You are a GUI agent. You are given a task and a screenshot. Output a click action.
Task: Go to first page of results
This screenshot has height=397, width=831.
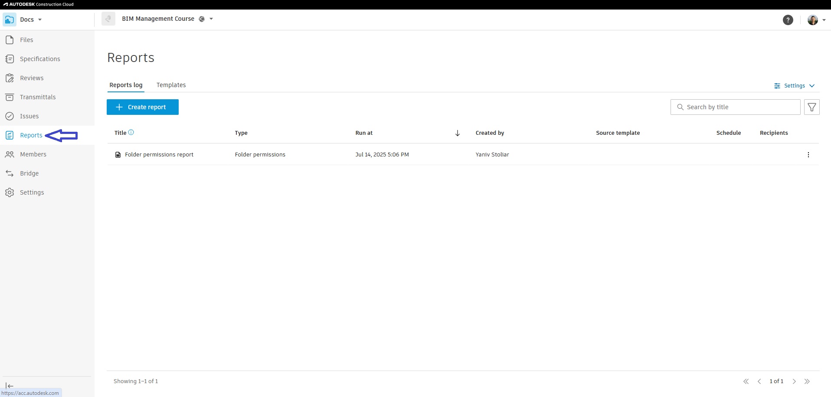click(746, 381)
